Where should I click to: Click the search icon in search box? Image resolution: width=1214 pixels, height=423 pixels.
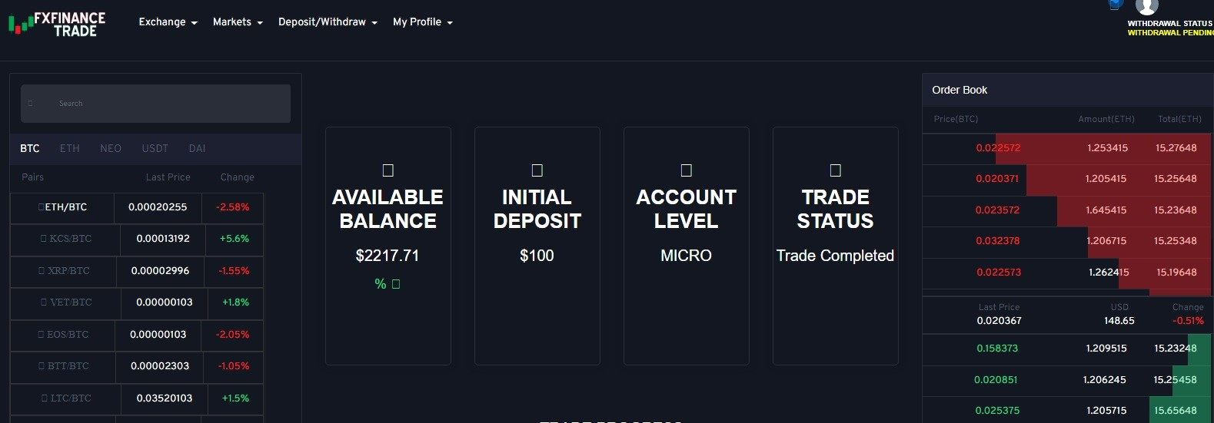tap(31, 104)
